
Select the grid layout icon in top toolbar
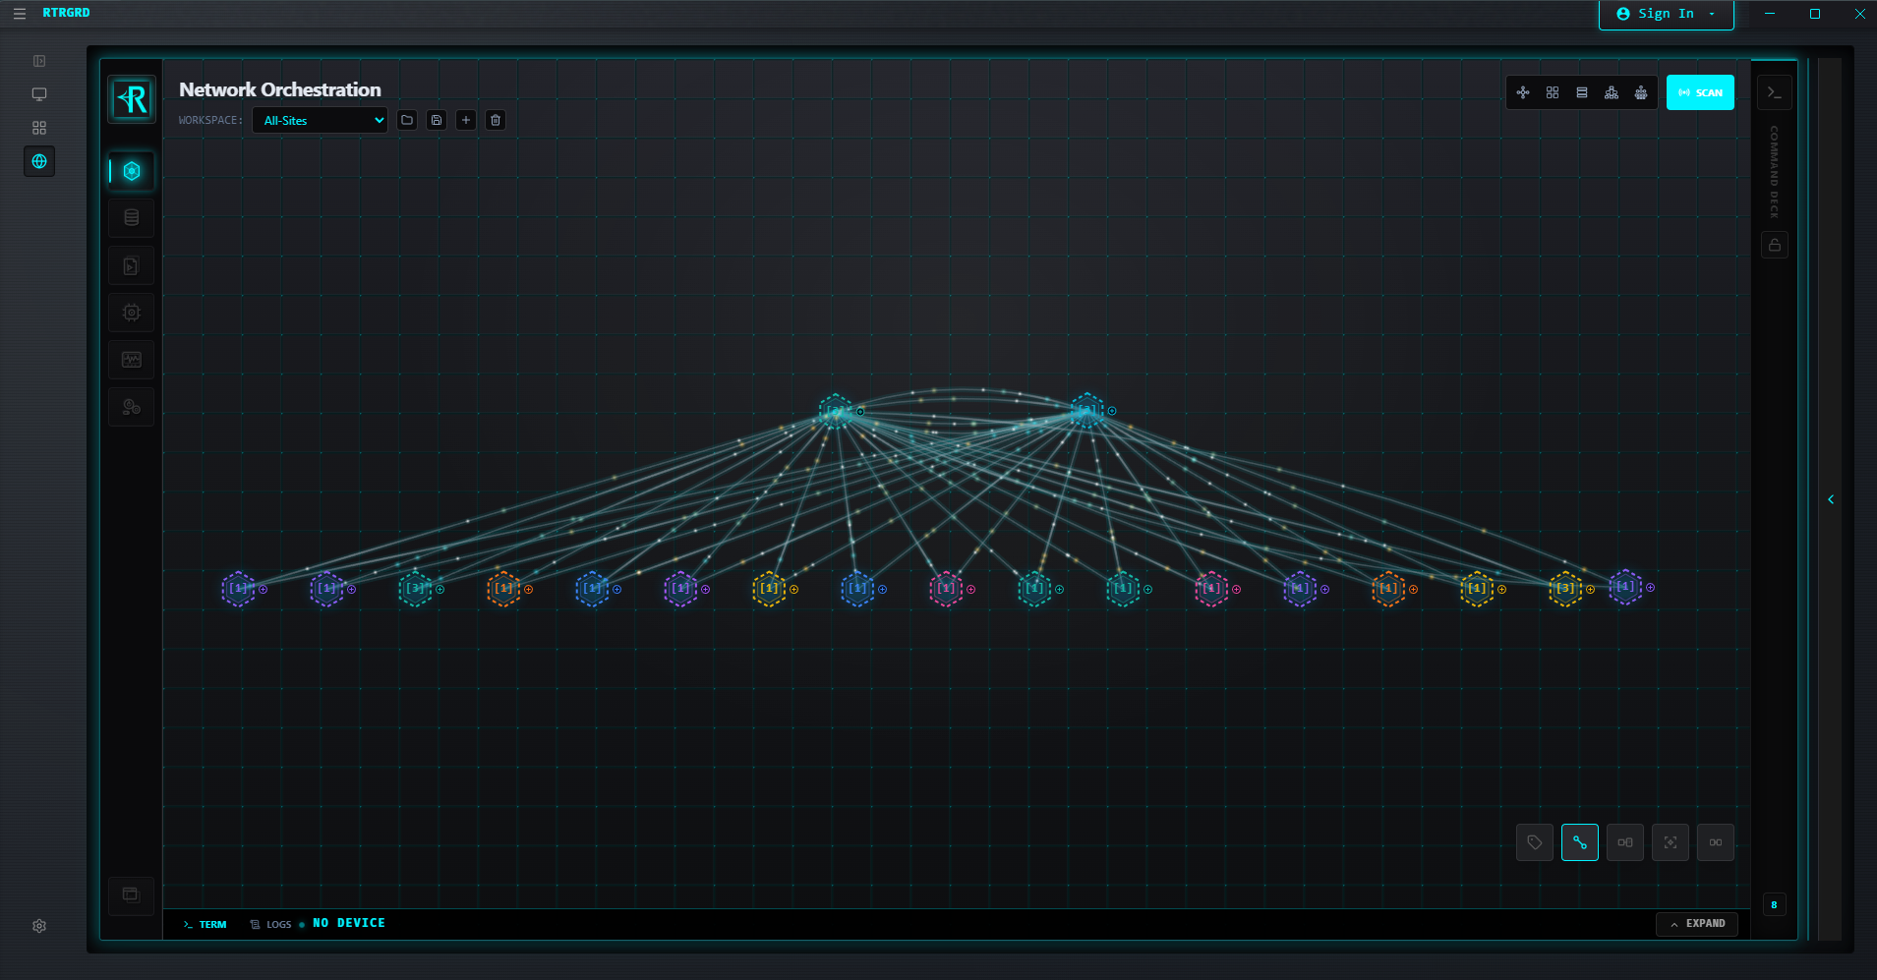point(1553,92)
